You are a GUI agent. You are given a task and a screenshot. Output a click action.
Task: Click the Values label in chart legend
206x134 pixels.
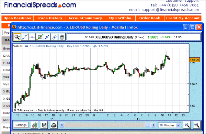click(18, 46)
